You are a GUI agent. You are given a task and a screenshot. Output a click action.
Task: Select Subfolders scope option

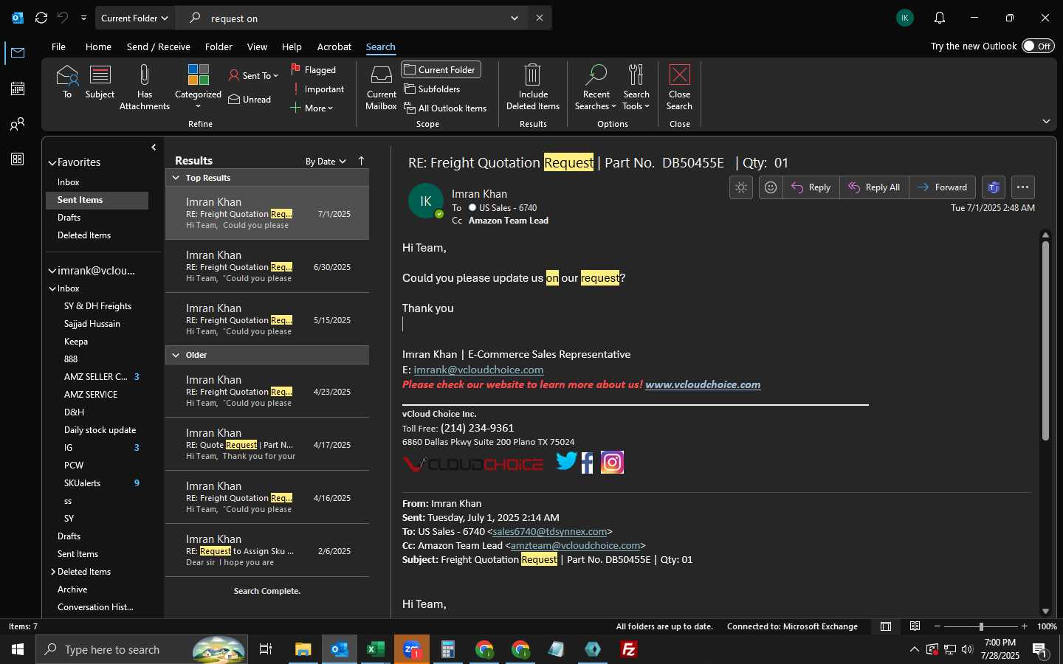[433, 89]
